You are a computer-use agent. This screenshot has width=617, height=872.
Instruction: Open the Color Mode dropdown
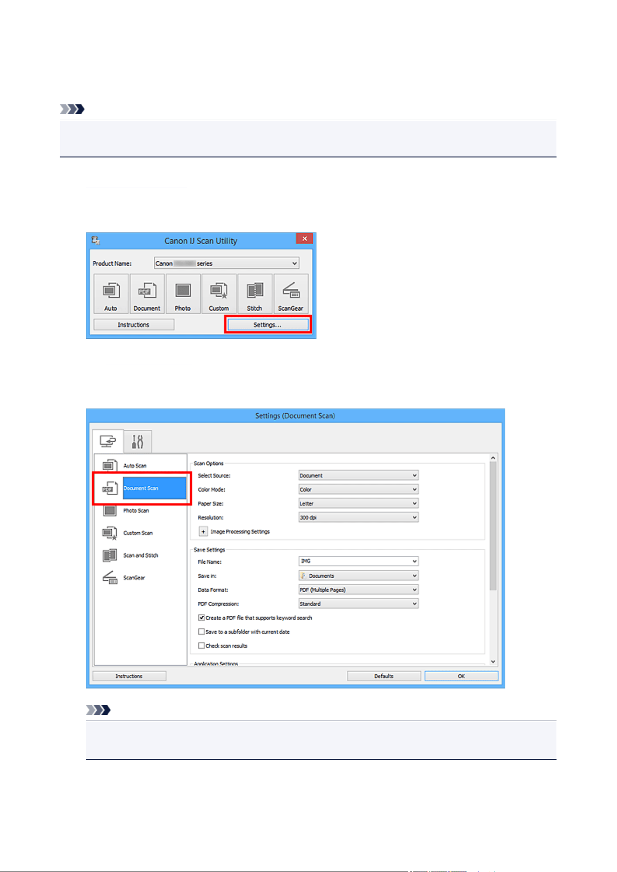pyautogui.click(x=358, y=490)
